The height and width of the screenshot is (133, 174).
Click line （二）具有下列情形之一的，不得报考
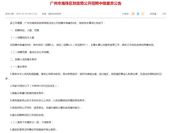coord(32,122)
